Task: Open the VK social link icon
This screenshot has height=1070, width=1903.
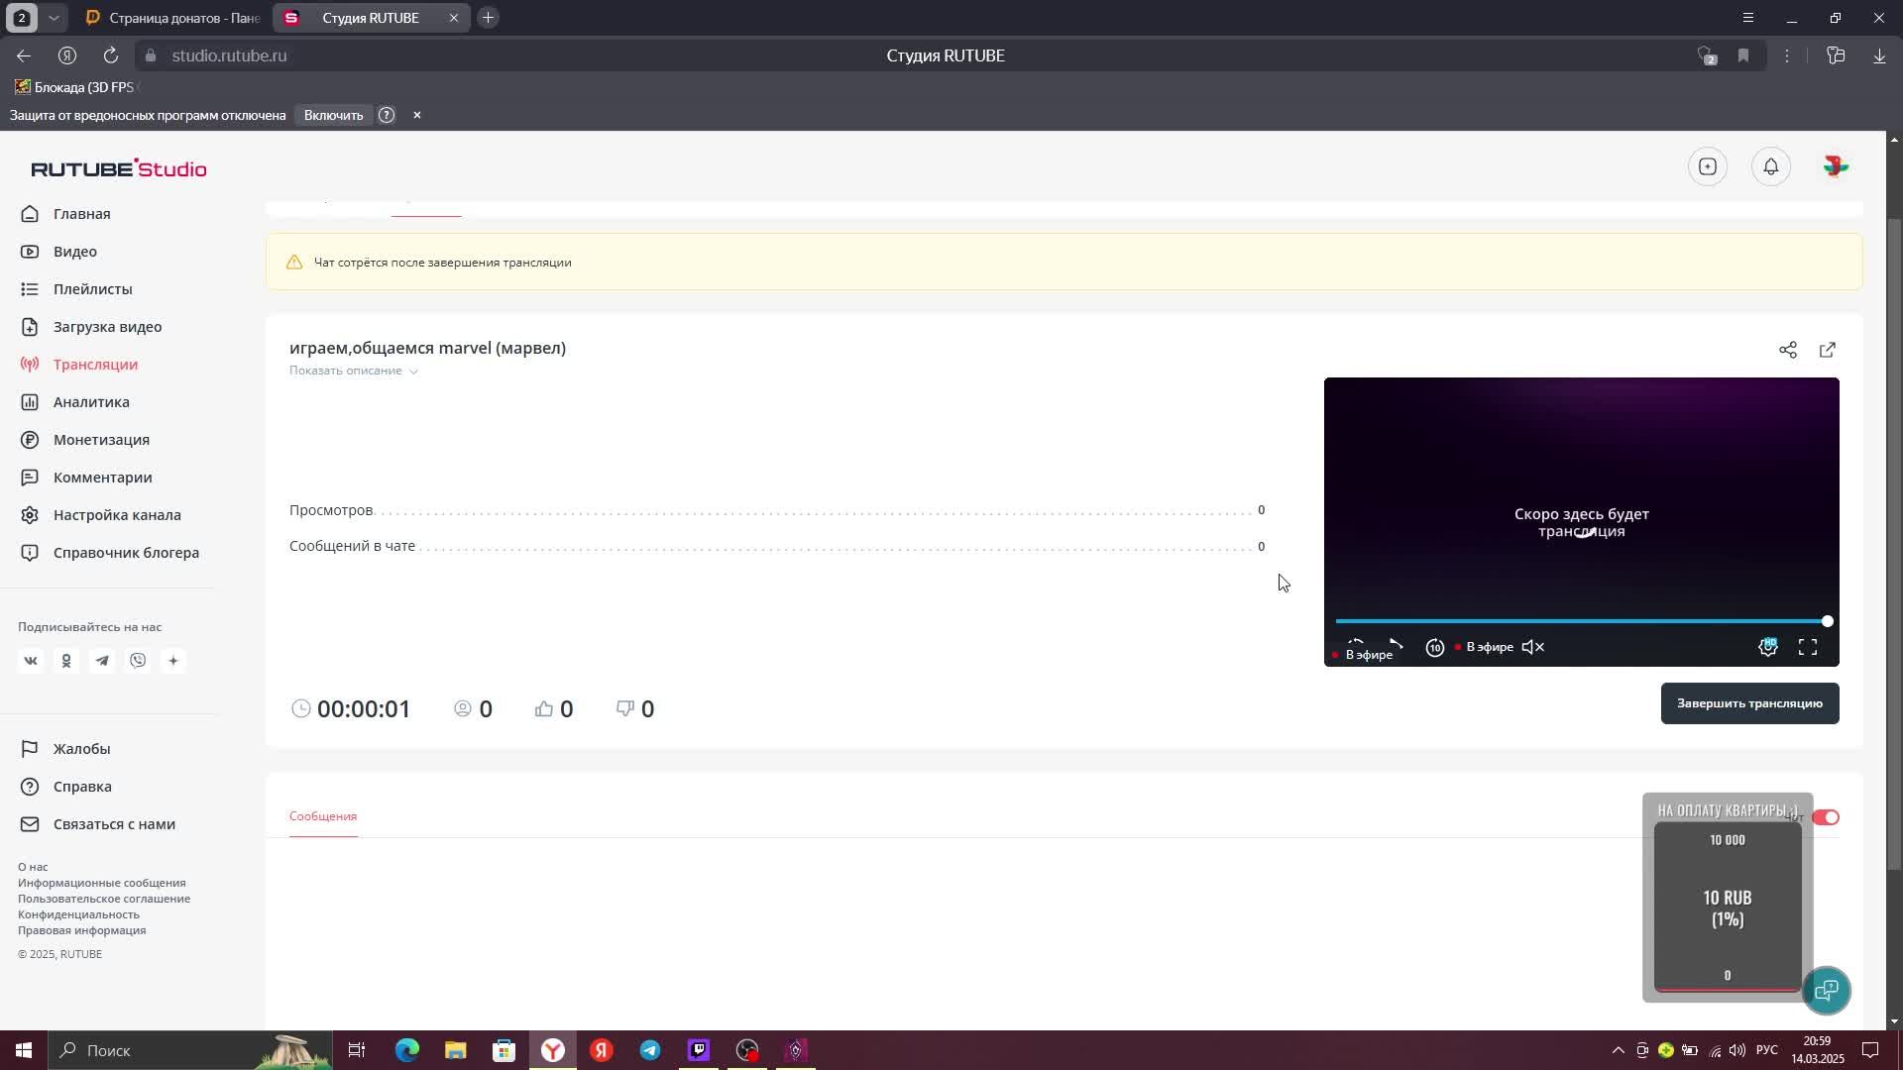Action: tap(31, 661)
